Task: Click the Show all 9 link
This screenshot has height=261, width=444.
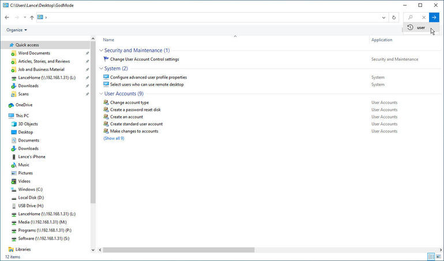Action: pos(114,138)
